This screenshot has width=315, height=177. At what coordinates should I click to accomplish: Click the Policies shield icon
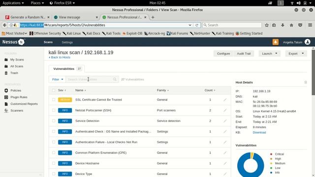(x=6, y=90)
